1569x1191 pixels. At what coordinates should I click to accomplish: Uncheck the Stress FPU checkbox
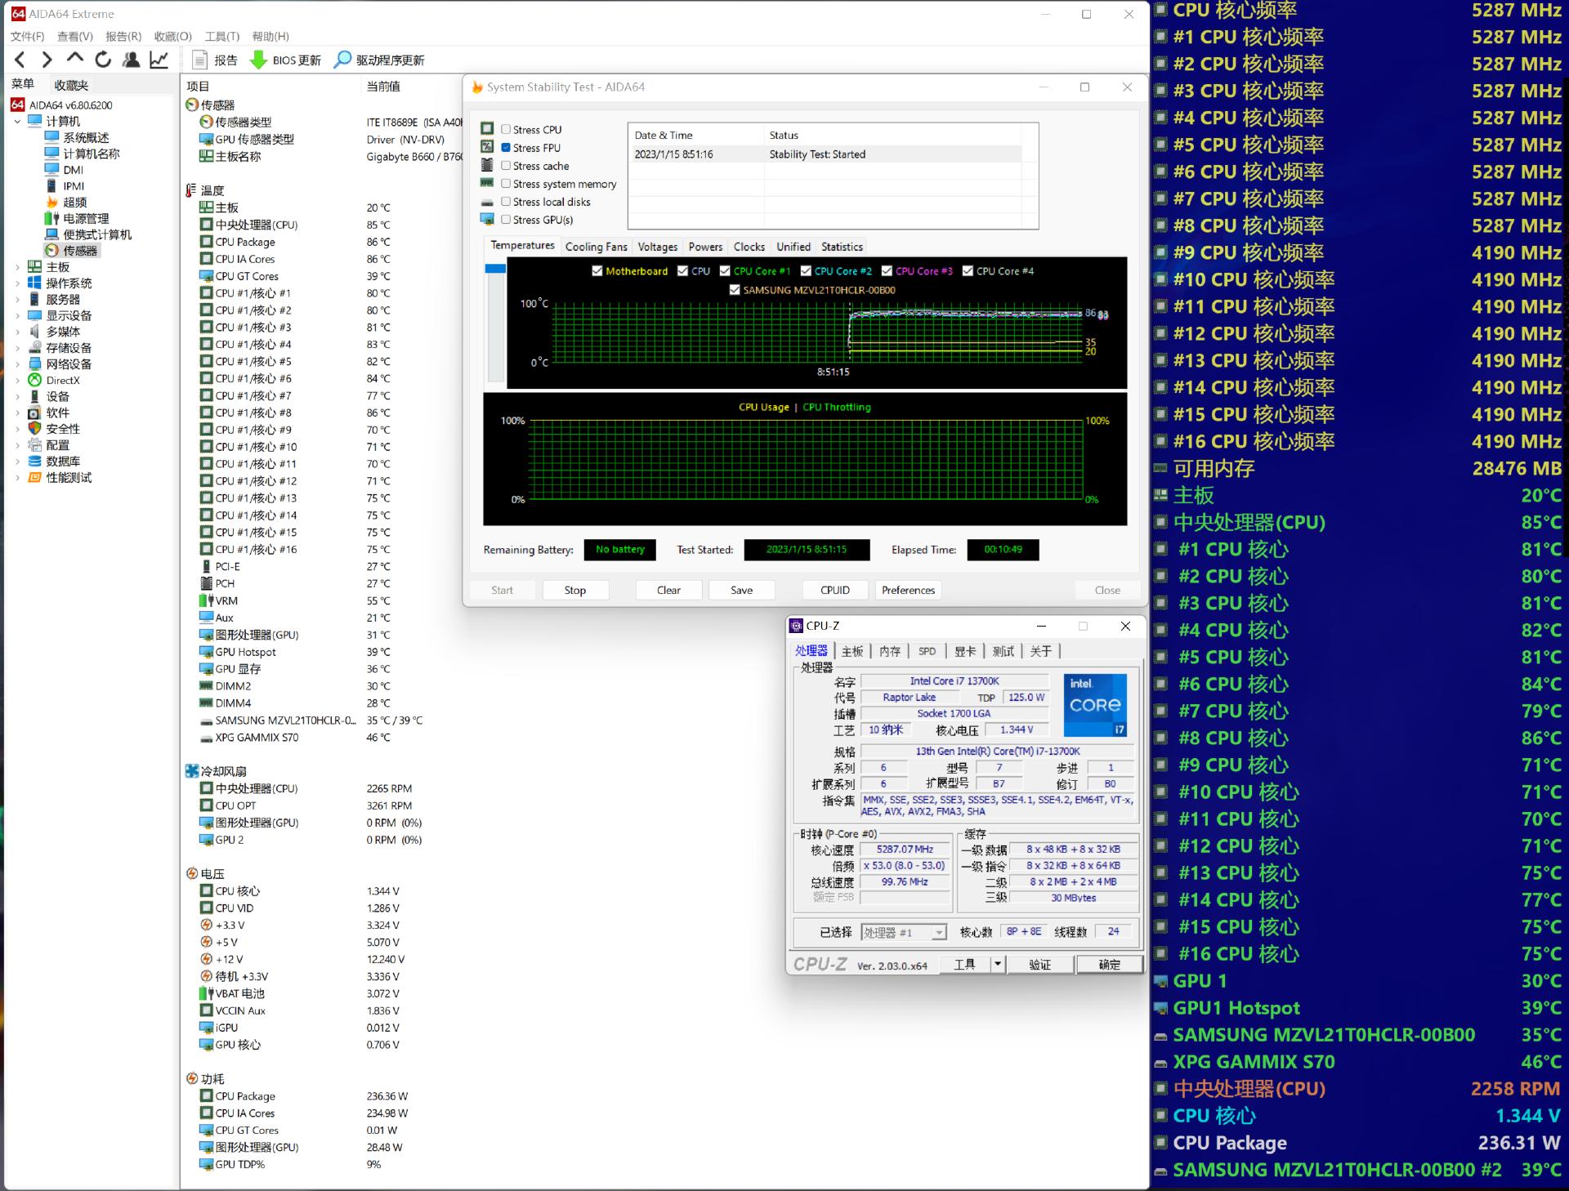click(506, 147)
